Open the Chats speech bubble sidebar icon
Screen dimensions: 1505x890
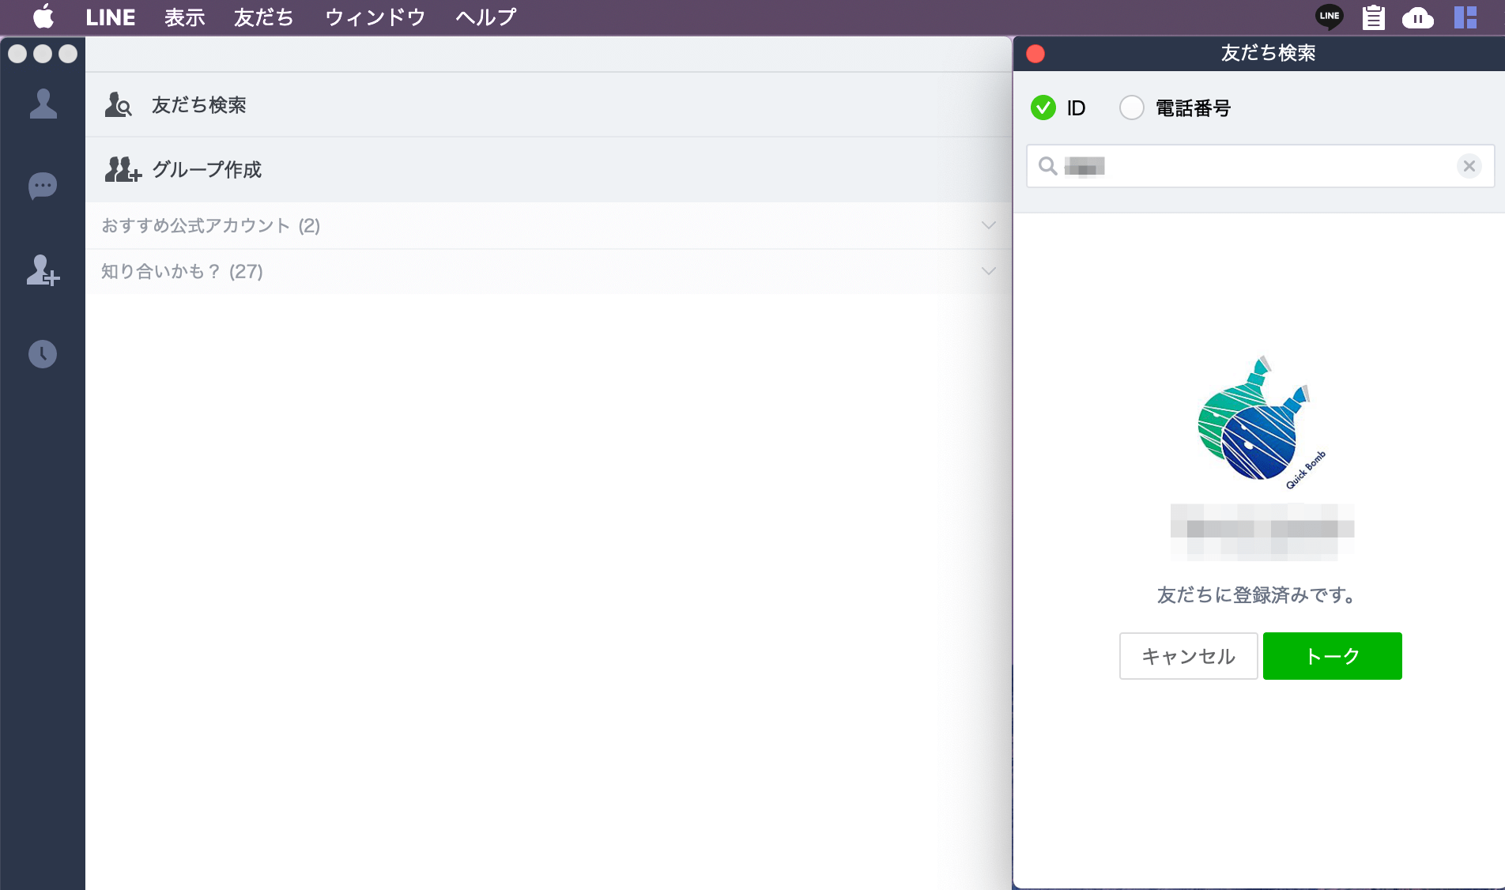[x=43, y=187]
